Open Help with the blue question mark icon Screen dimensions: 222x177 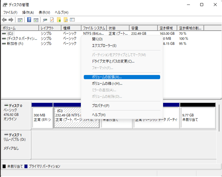coord(29,20)
